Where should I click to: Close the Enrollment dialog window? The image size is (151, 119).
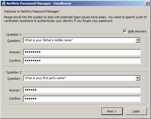(147, 3)
